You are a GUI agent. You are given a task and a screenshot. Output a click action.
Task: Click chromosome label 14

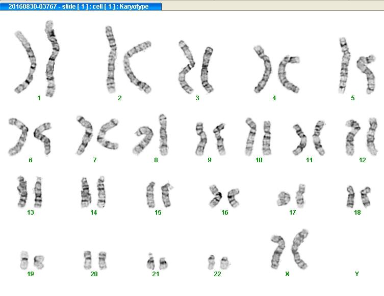pyautogui.click(x=93, y=213)
